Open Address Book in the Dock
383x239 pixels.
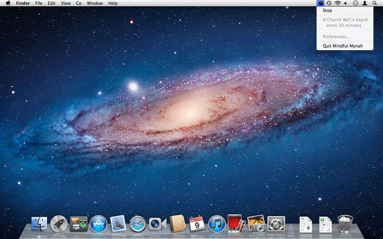pos(177,223)
